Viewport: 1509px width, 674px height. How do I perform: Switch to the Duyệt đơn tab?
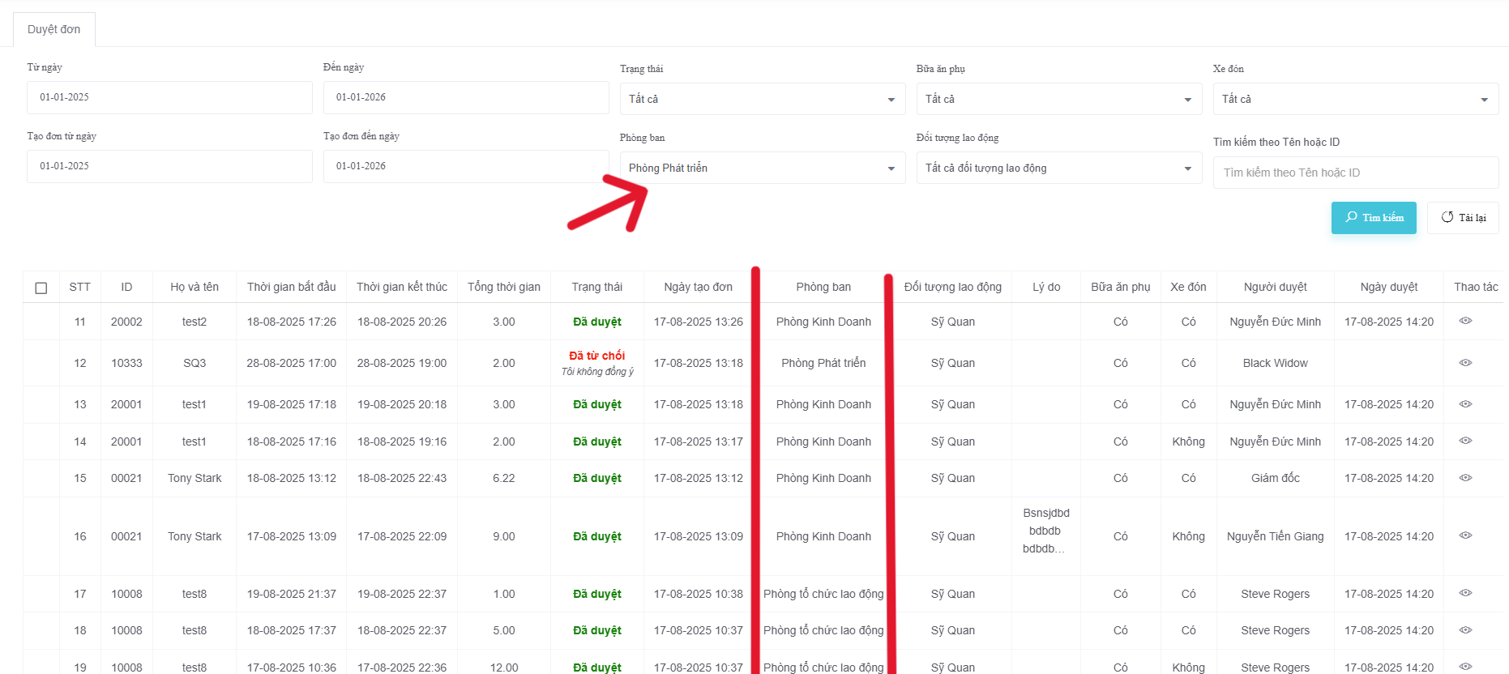click(54, 29)
